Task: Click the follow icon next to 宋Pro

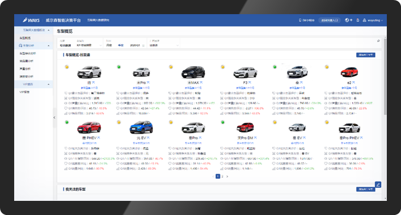Action: click(149, 83)
